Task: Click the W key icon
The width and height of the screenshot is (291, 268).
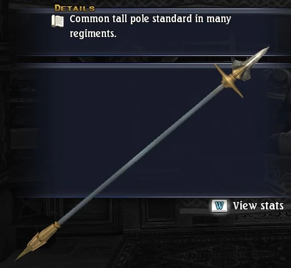Action: click(220, 206)
